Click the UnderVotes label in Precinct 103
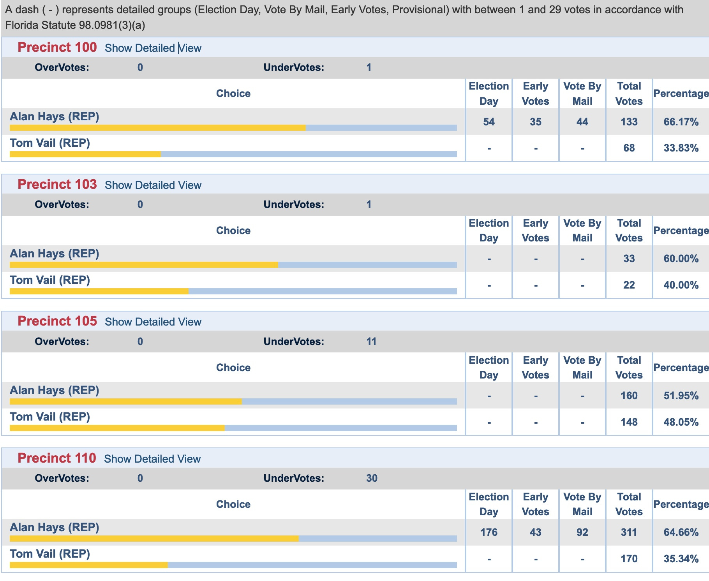709x581 pixels. coord(294,204)
